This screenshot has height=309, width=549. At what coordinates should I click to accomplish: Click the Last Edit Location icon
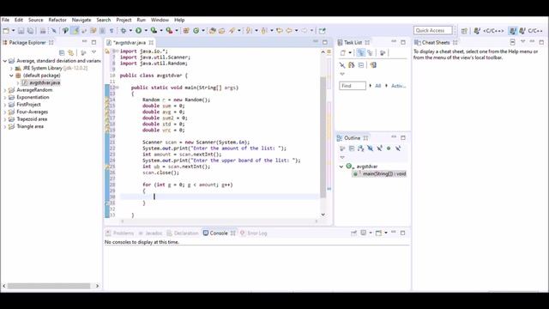click(x=280, y=31)
